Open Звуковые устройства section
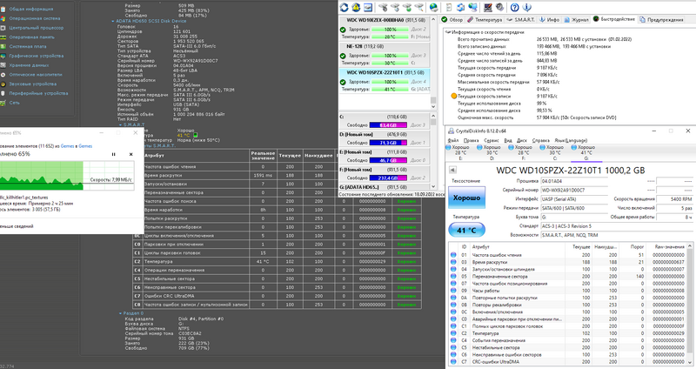 coord(33,84)
